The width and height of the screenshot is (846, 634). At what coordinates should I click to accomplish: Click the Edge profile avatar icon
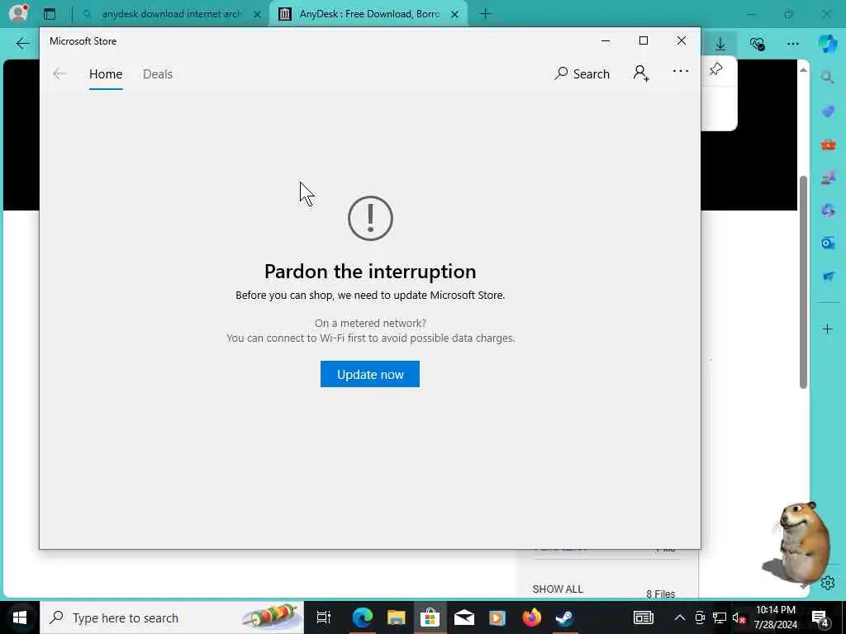[x=18, y=13]
